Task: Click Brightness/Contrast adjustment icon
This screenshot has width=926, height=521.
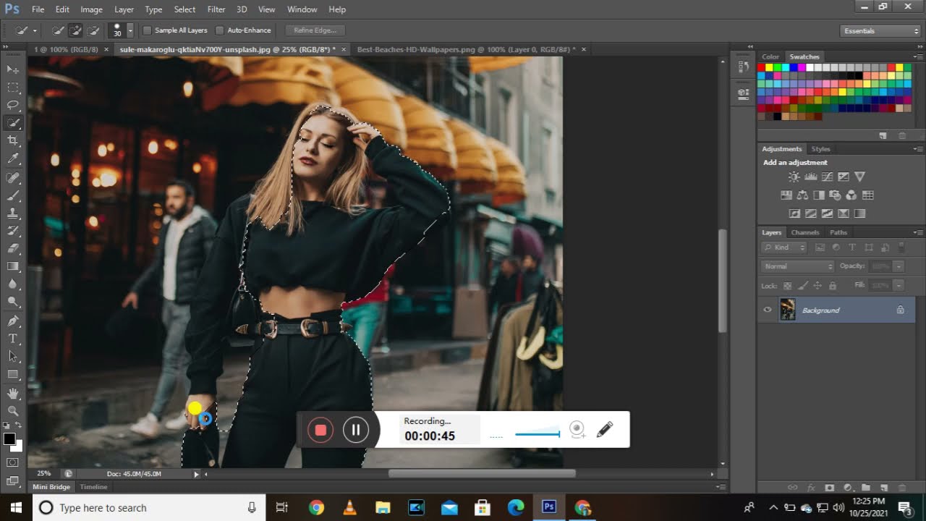Action: tap(794, 177)
